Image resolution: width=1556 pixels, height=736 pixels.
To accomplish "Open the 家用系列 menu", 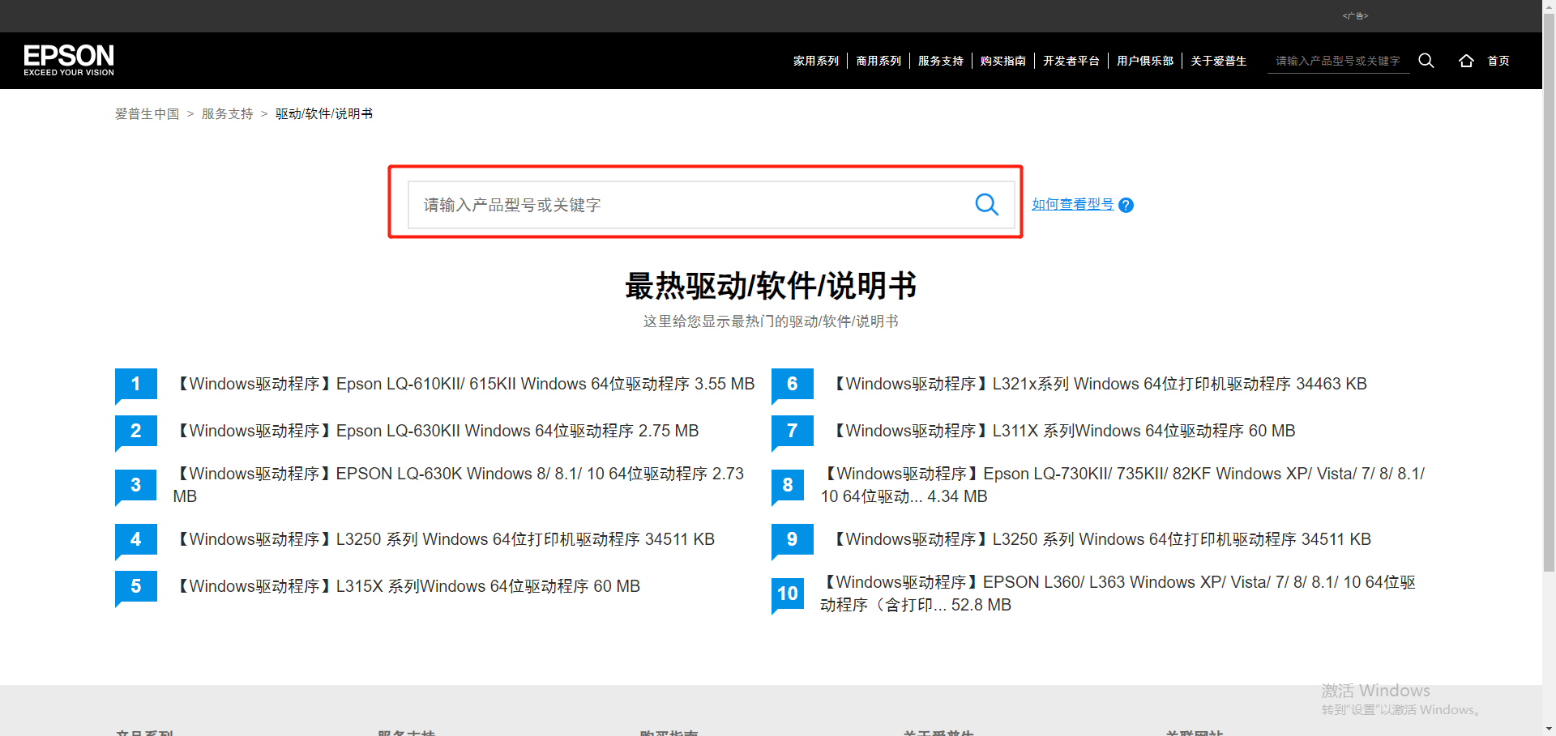I will [815, 61].
